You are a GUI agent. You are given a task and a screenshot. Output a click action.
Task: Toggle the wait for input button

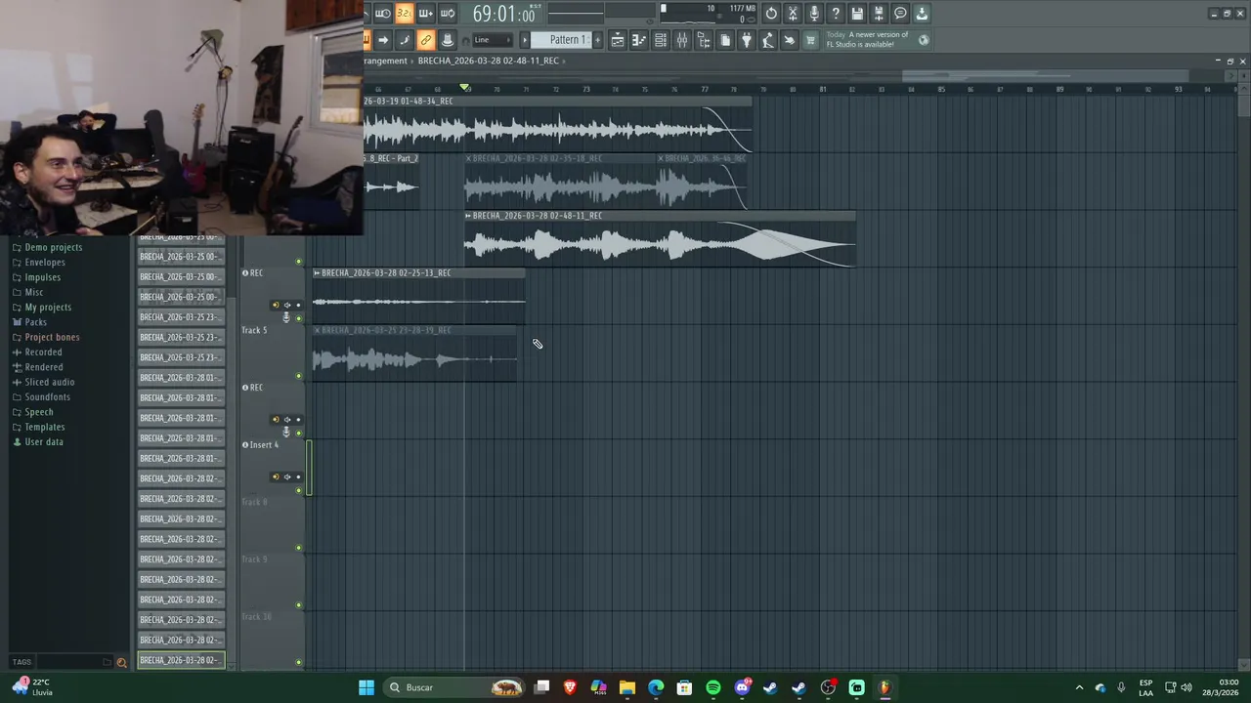point(383,14)
